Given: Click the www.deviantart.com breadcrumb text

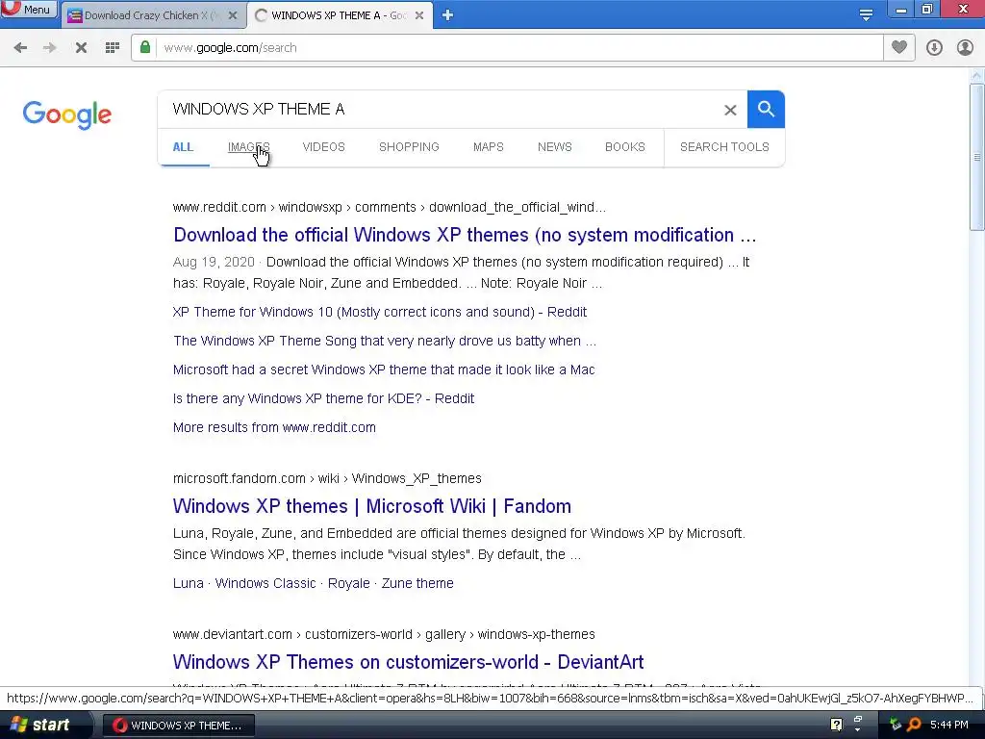Looking at the screenshot, I should point(233,635).
